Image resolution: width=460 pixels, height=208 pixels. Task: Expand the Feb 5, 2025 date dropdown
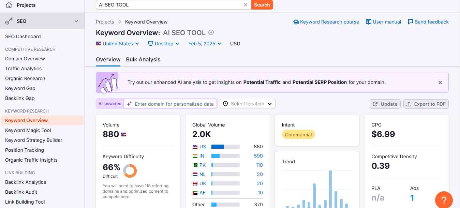pyautogui.click(x=204, y=44)
